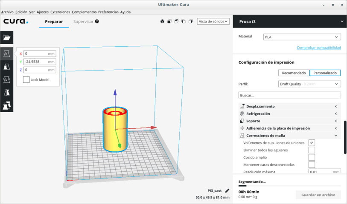This screenshot has height=204, width=347.
Task: Click the help icon next to Supervisar
Action: pos(97,21)
